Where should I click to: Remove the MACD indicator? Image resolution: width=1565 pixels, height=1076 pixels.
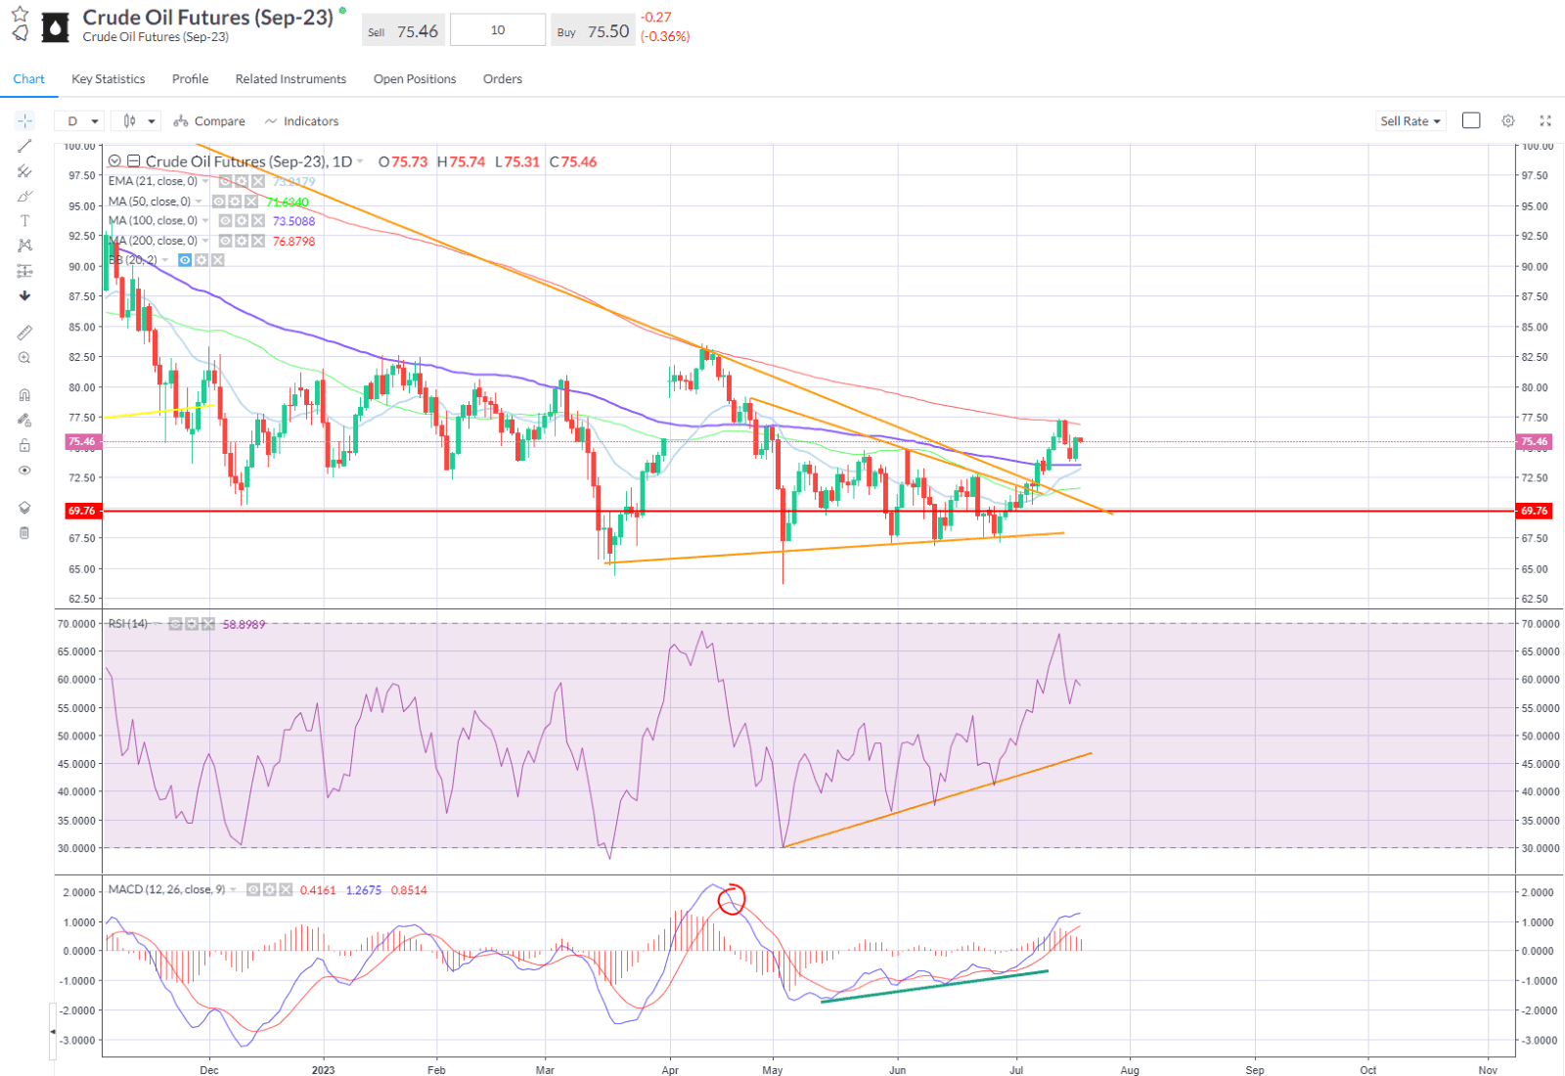(286, 890)
